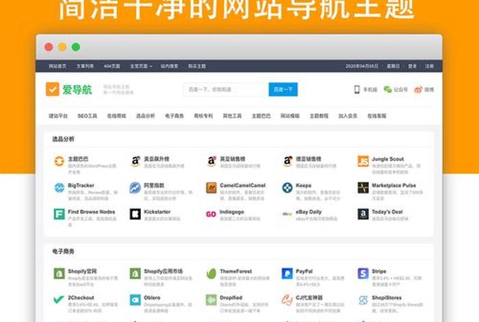Select 电子商务 in the category menu
The width and height of the screenshot is (479, 322).
click(x=174, y=116)
